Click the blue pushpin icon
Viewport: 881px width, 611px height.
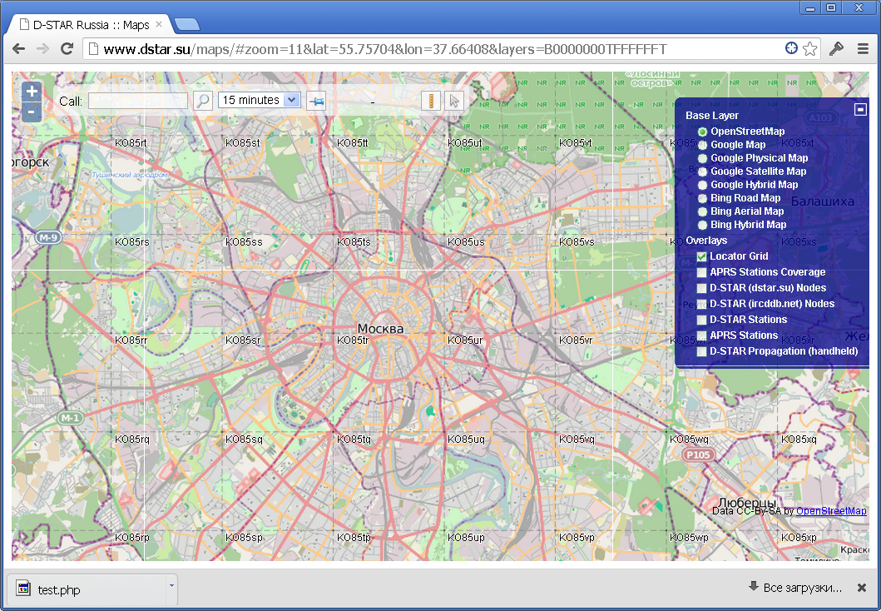[317, 102]
